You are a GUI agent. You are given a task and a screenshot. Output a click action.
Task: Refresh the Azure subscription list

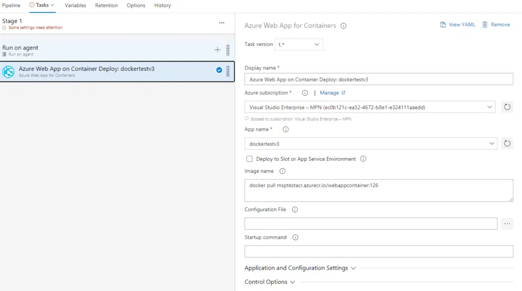tap(507, 107)
